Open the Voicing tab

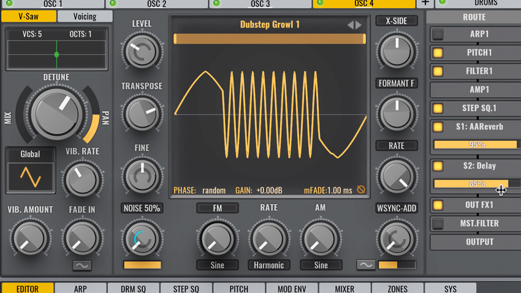click(85, 17)
